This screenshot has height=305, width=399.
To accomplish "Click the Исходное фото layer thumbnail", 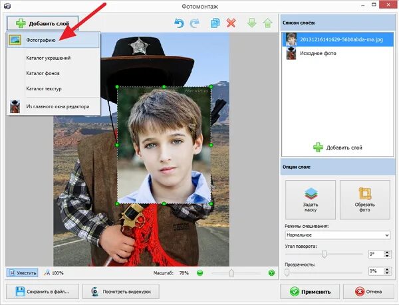I will (291, 53).
